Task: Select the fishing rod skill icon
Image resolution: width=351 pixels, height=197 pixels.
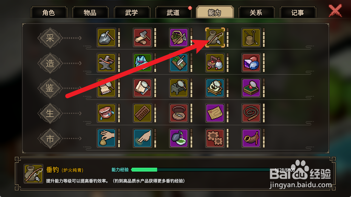Action: [x=215, y=37]
